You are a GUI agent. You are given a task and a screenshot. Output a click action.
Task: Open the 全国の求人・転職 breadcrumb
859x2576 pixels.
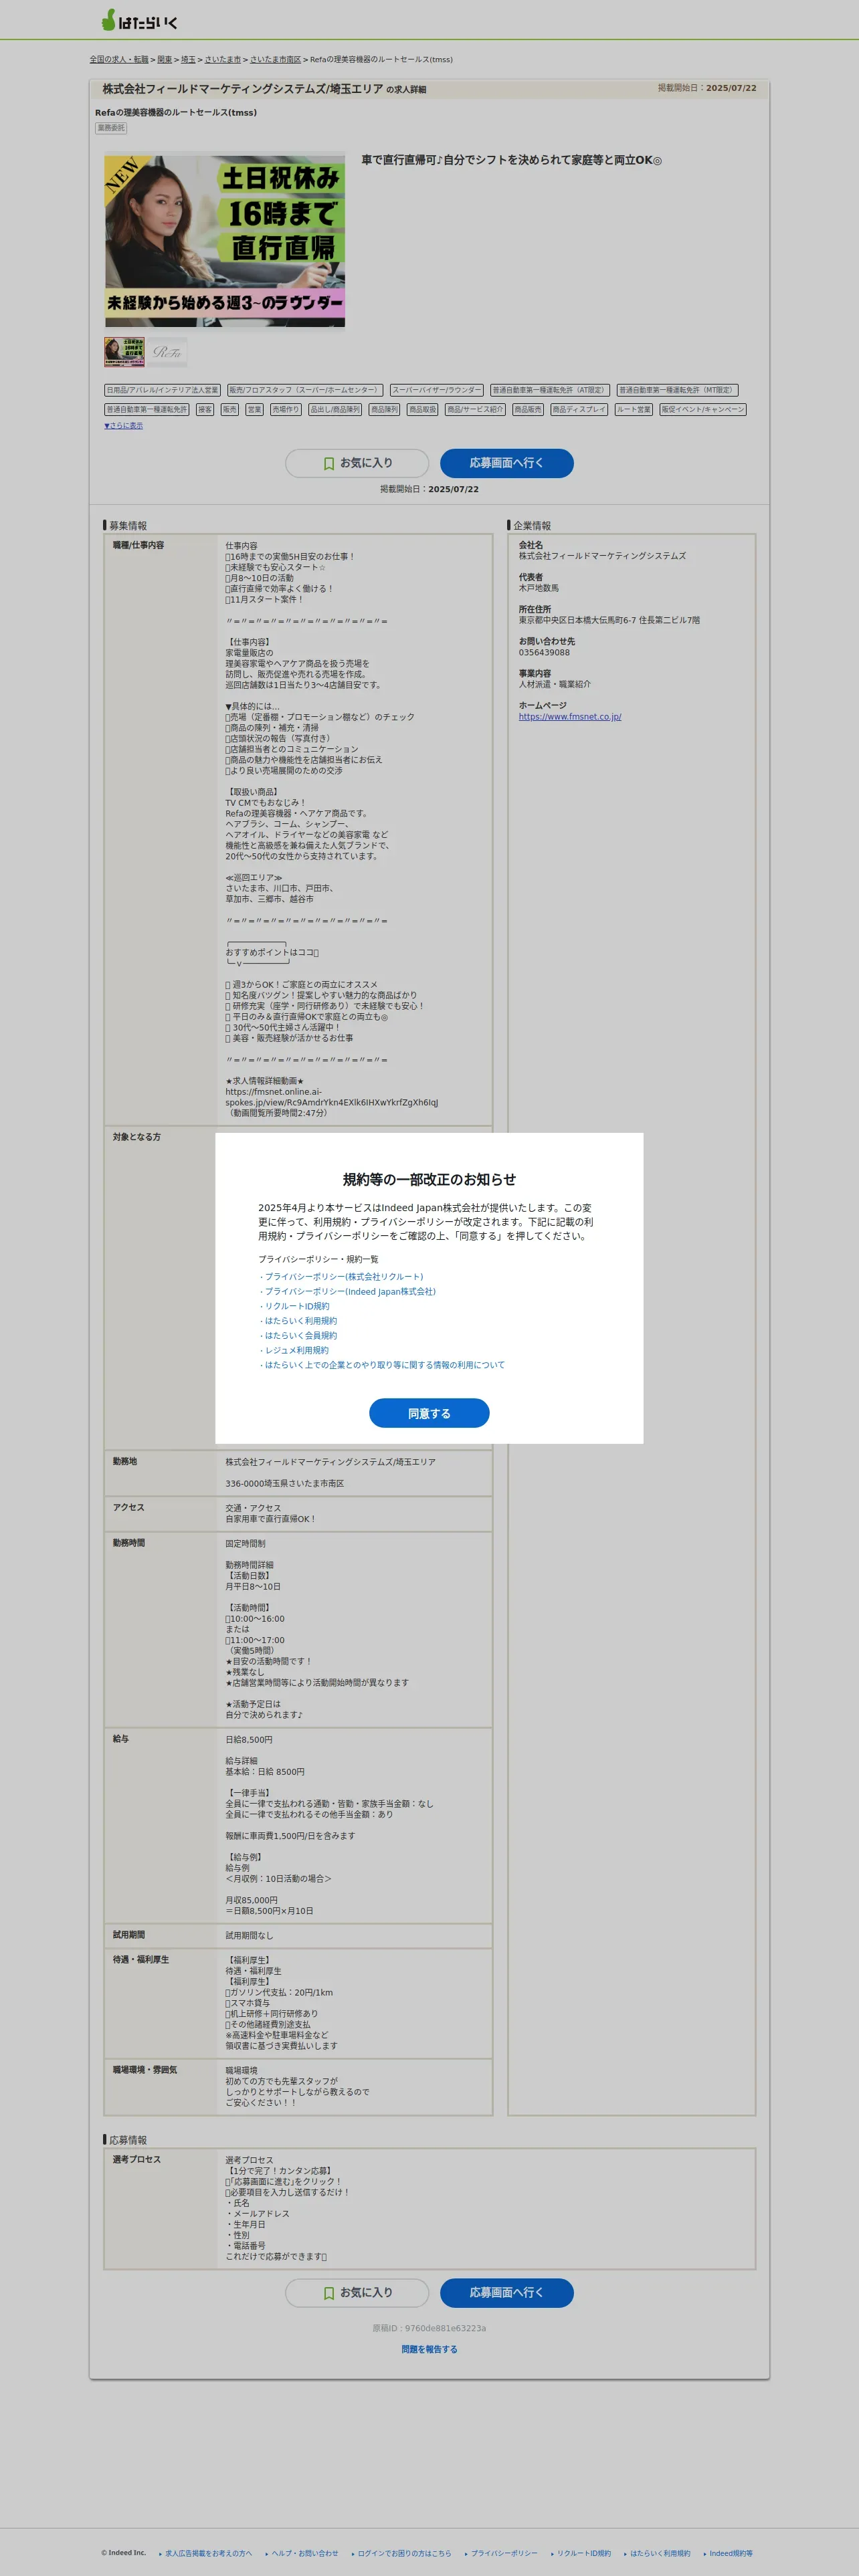coord(119,59)
